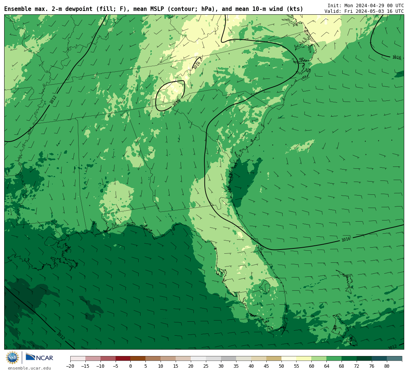Pick the 68 to 72 dark green swatch

(349, 359)
